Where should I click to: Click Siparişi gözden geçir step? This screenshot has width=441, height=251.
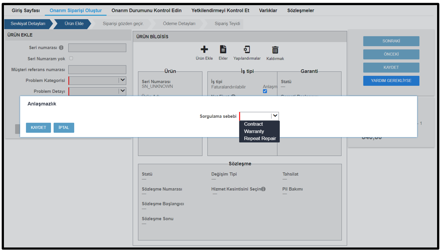(123, 23)
